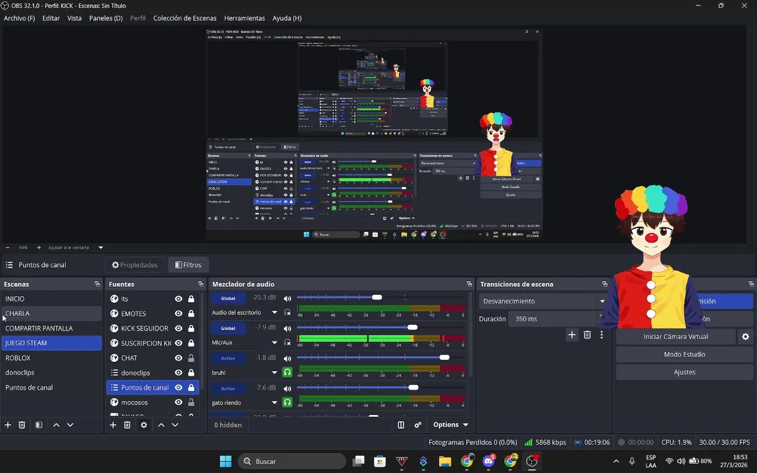Click the Duración 350 ms field
Screen dimensions: 757x473
pyautogui.click(x=553, y=319)
